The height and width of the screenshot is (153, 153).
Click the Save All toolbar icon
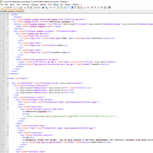tap(11, 8)
